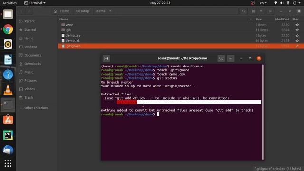
Task: Open Ubuntu Software from the dock
Action: pos(8,120)
